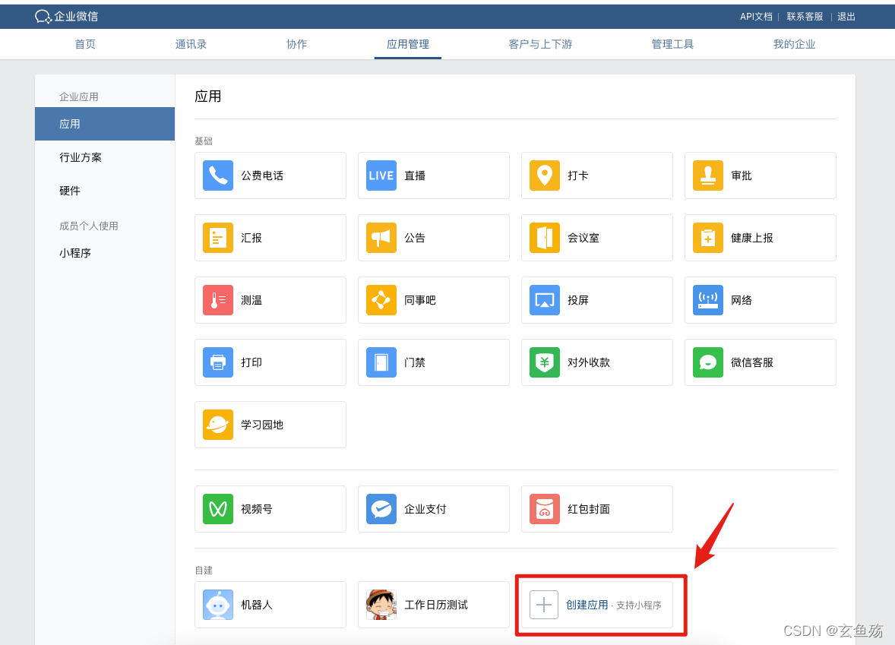The height and width of the screenshot is (645, 895).
Task: Click the 公费电话 label
Action: (x=262, y=175)
